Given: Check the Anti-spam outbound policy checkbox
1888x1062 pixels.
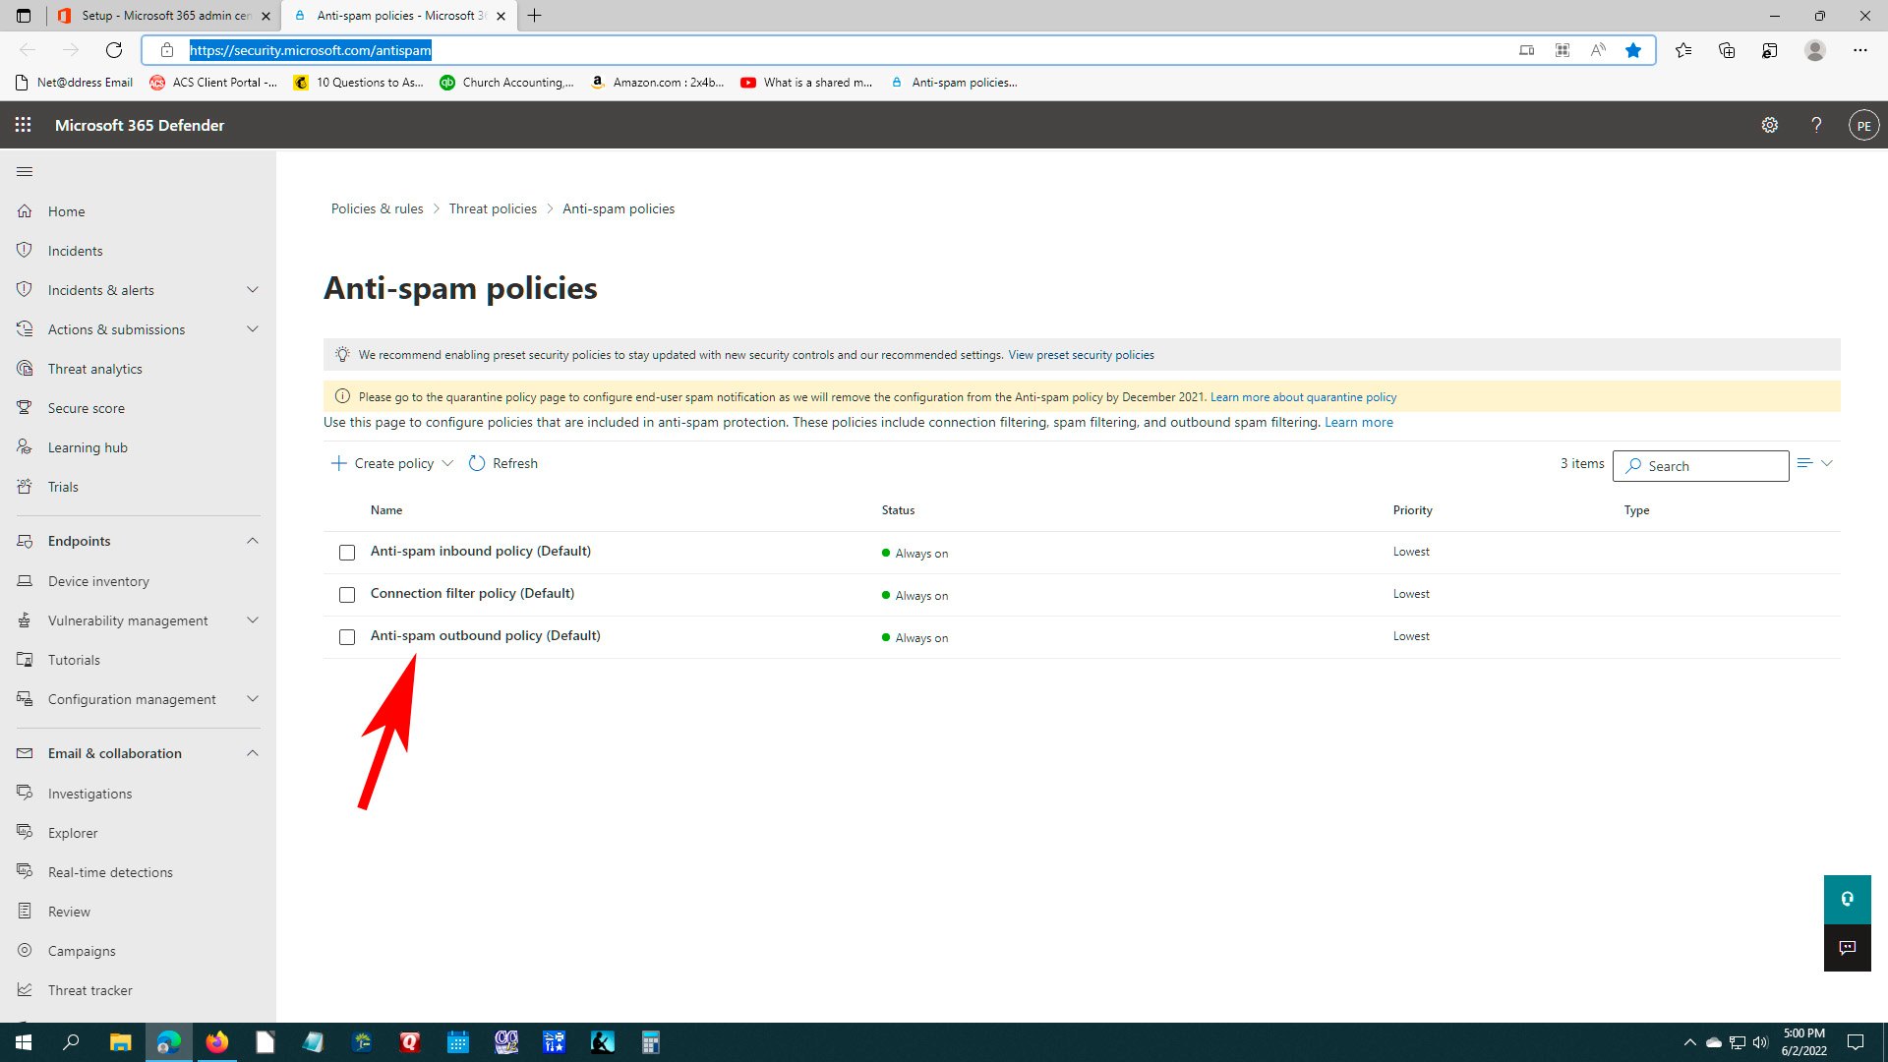Looking at the screenshot, I should click(x=347, y=637).
